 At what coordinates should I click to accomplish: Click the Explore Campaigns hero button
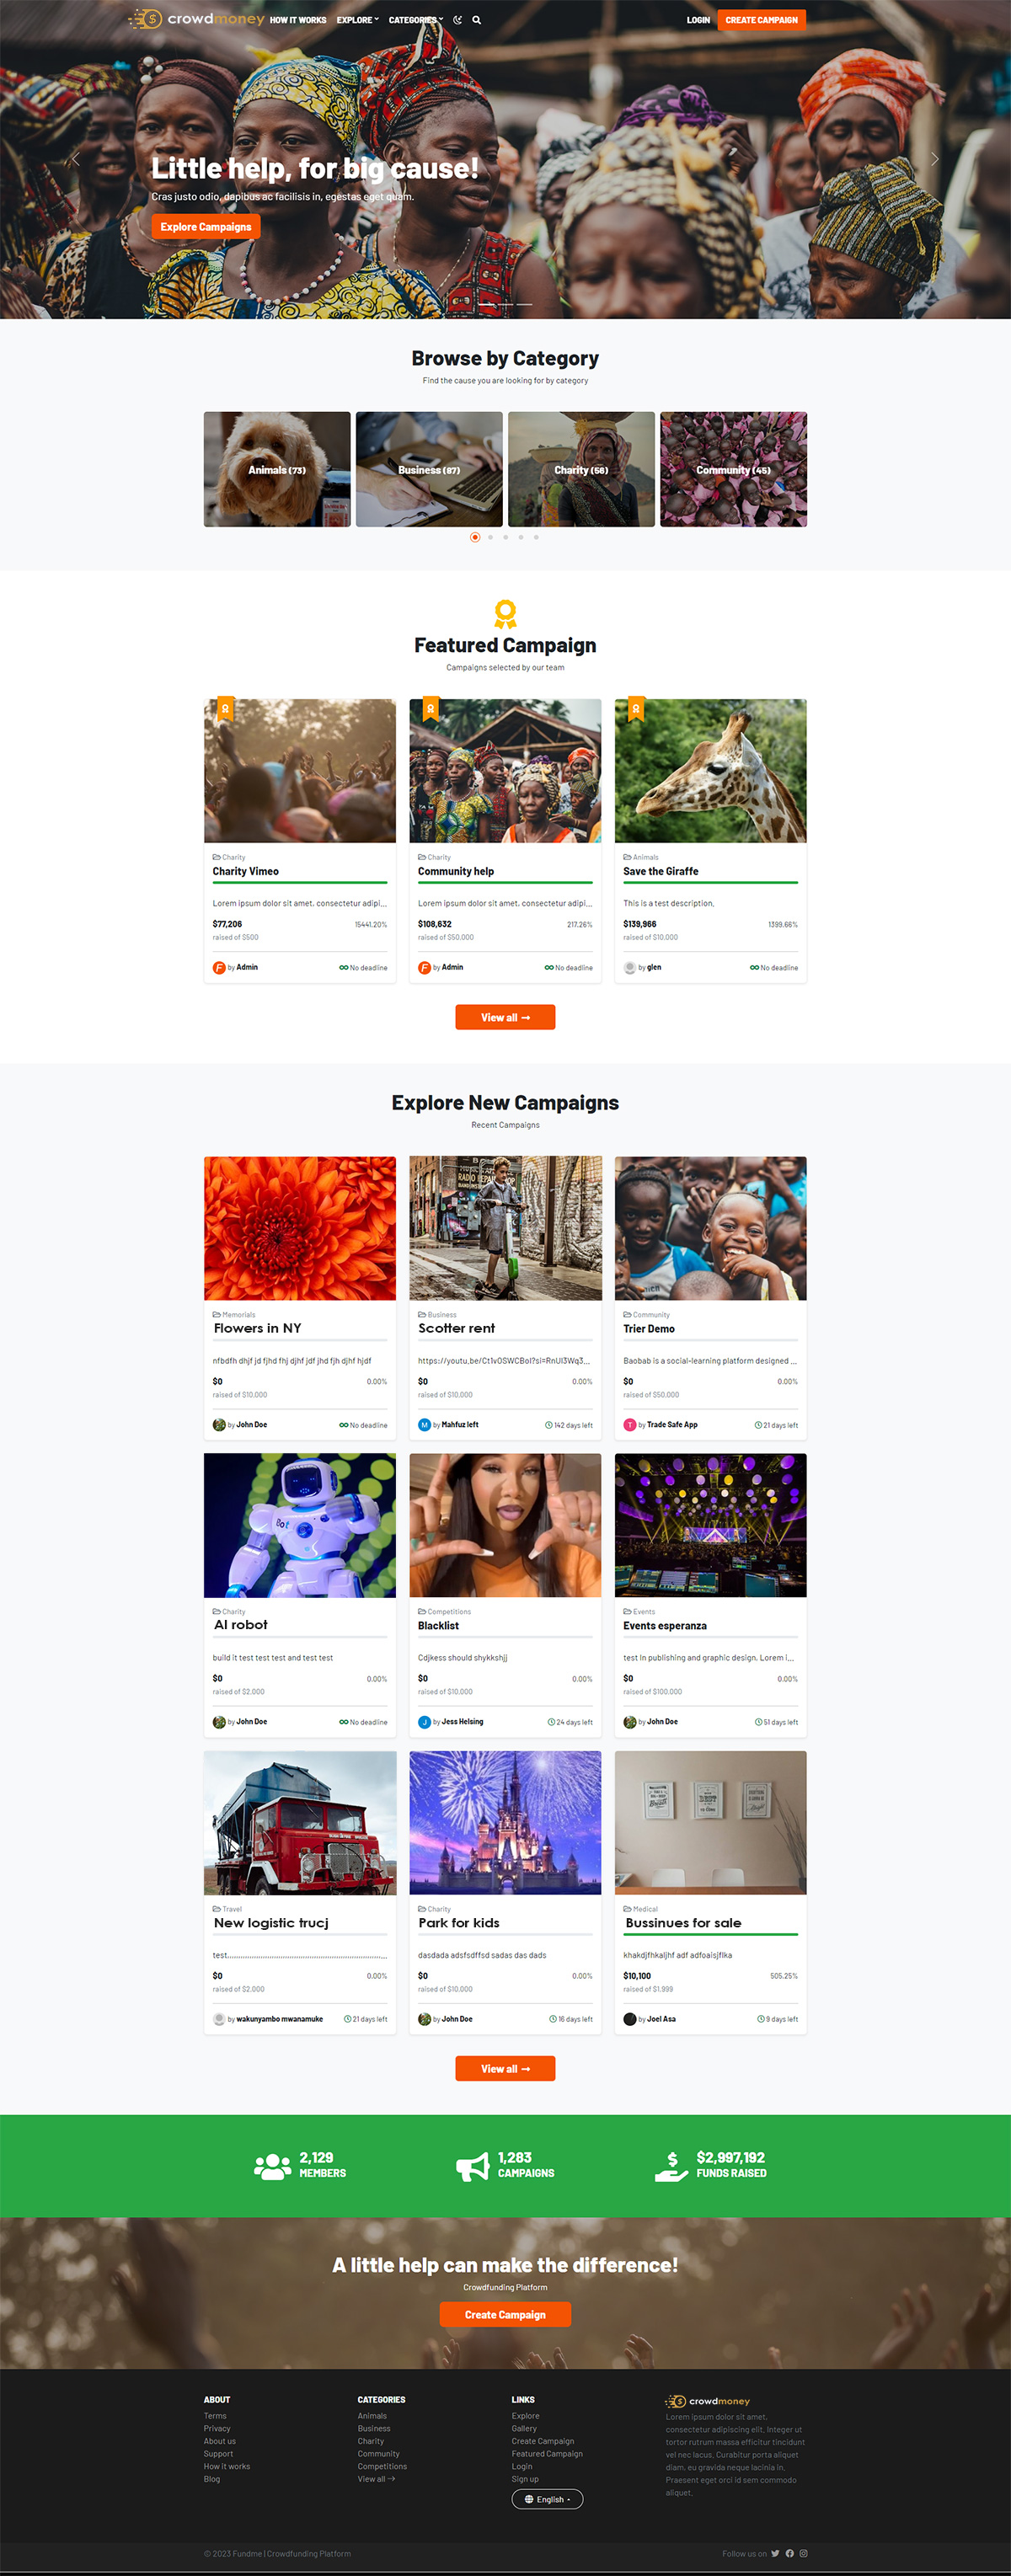[206, 227]
